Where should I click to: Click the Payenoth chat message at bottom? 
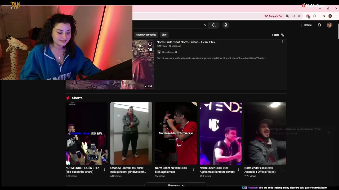point(285,188)
